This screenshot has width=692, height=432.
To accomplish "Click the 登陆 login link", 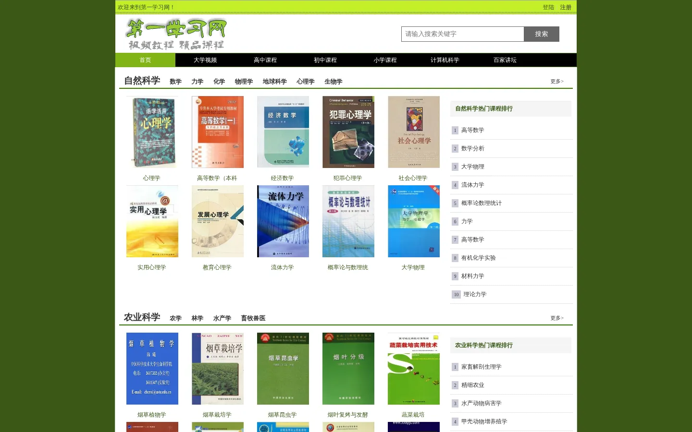I will tap(548, 7).
